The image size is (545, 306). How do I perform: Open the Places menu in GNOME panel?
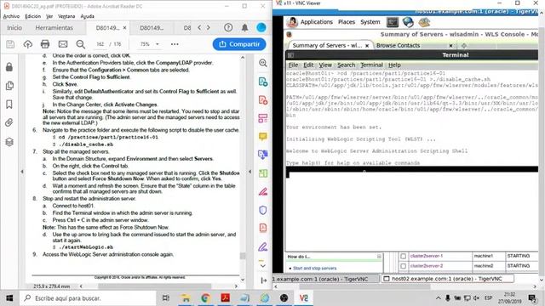347,22
